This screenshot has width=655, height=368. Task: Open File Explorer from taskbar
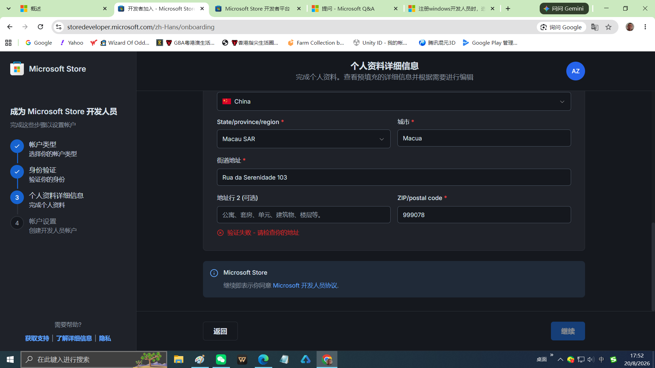point(178,359)
